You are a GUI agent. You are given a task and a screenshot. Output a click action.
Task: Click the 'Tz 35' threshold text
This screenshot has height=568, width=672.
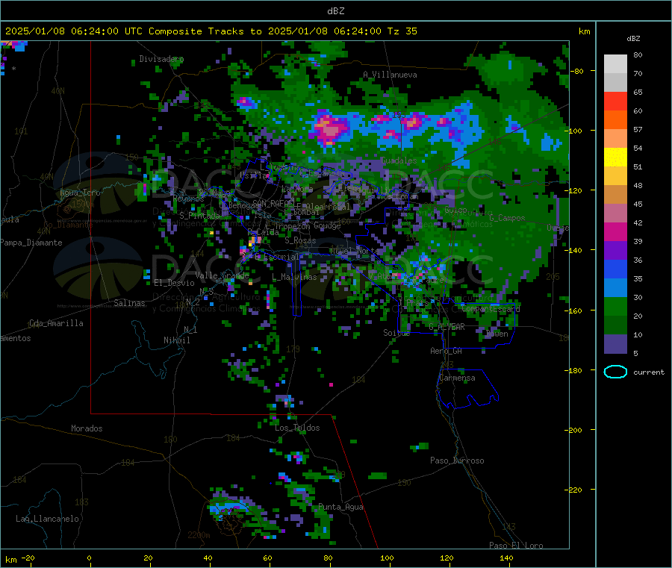point(402,31)
